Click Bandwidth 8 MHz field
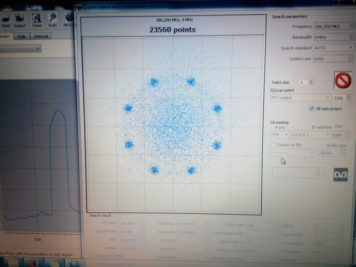 [332, 37]
